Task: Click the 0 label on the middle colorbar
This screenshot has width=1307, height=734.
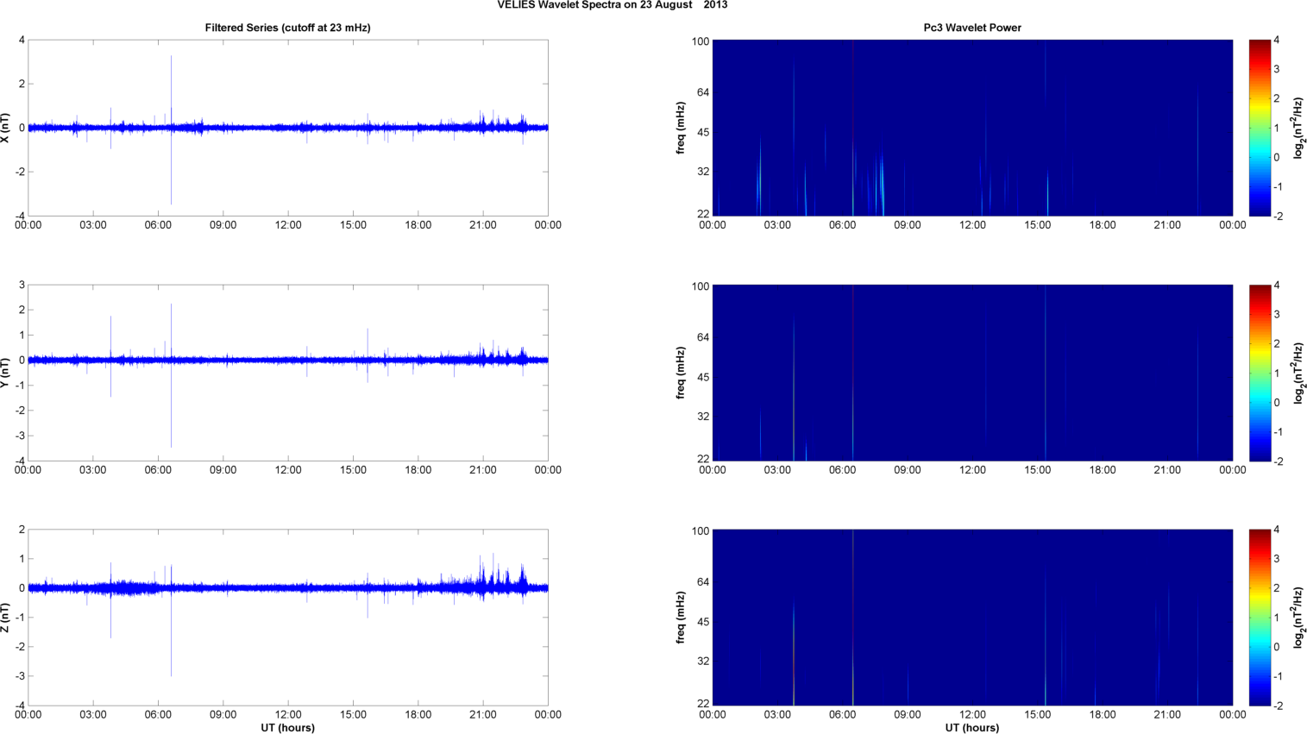Action: pyautogui.click(x=1277, y=403)
